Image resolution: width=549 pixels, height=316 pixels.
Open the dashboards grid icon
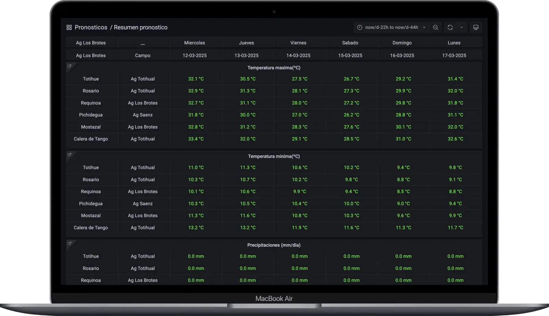point(69,27)
